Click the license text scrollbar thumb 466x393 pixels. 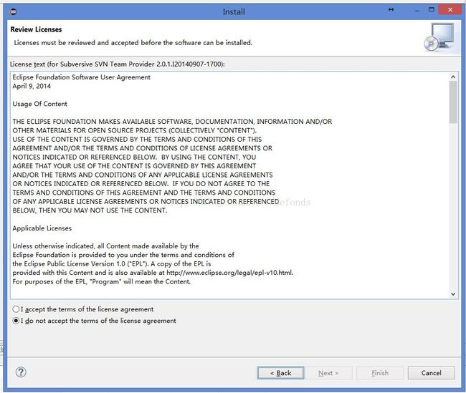click(x=453, y=102)
